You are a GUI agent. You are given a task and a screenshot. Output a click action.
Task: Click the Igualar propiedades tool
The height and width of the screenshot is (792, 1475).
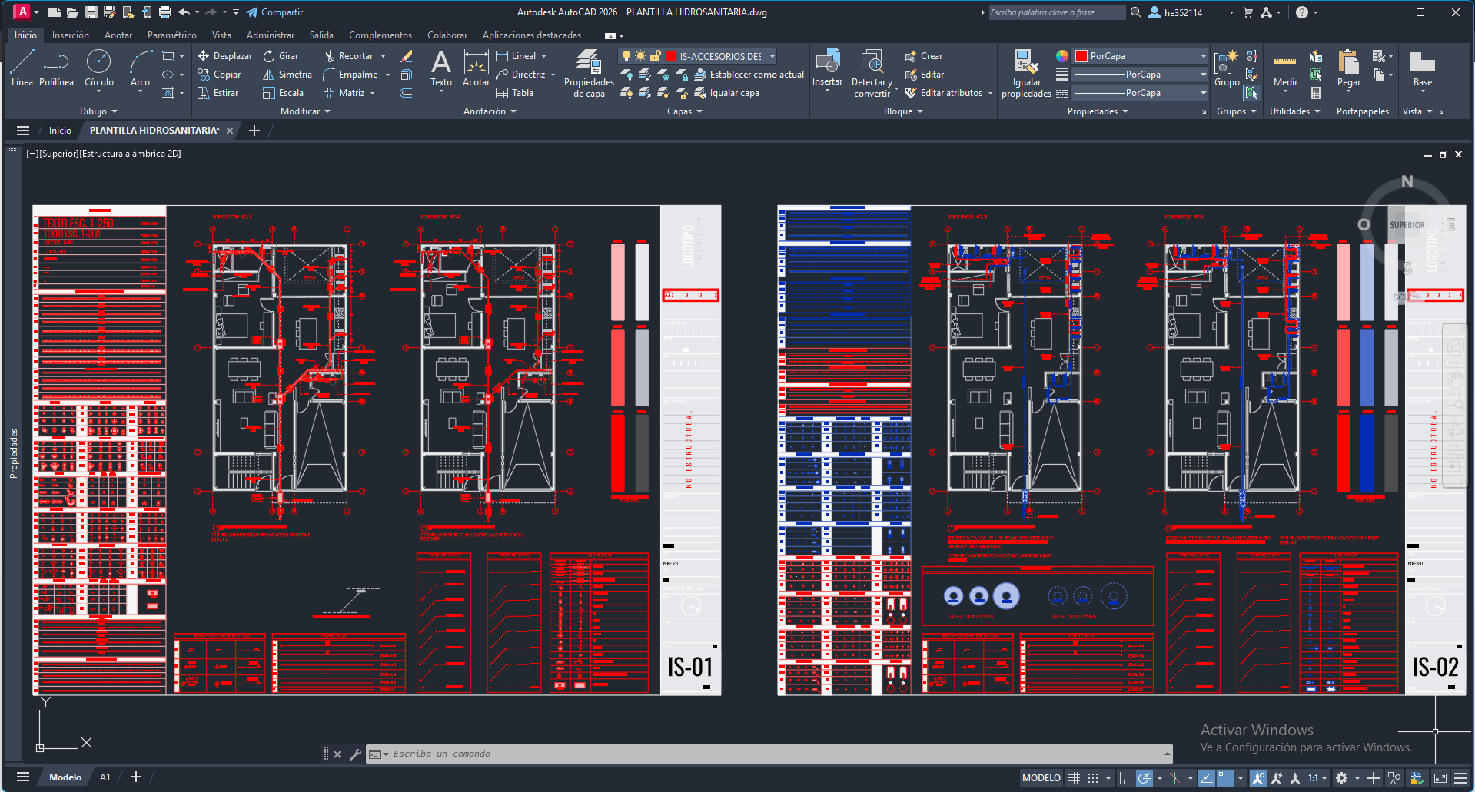[x=1026, y=74]
